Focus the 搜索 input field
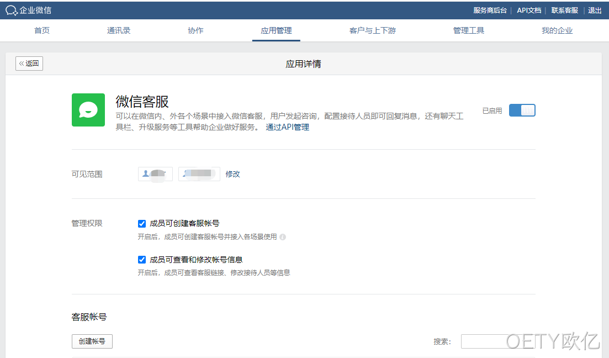This screenshot has width=609, height=358. pyautogui.click(x=499, y=341)
